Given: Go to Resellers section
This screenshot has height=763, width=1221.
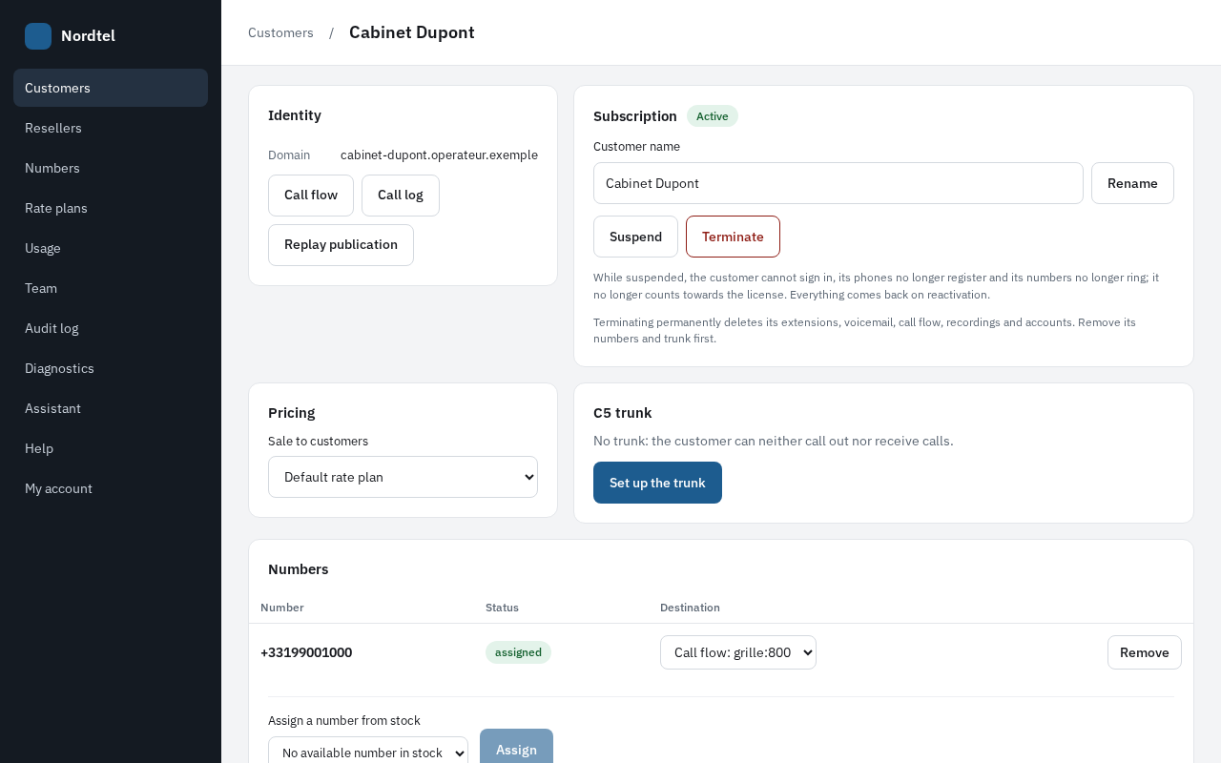Looking at the screenshot, I should point(111,128).
